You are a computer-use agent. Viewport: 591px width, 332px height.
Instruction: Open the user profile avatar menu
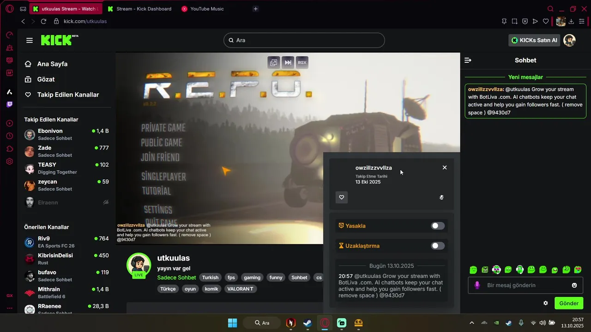click(570, 41)
